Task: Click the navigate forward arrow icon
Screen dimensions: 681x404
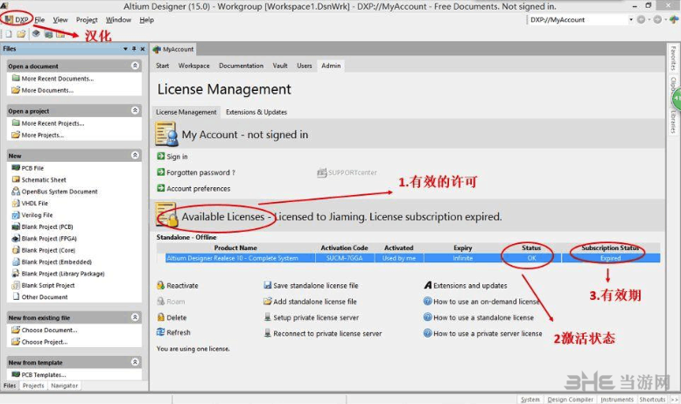Action: (657, 19)
